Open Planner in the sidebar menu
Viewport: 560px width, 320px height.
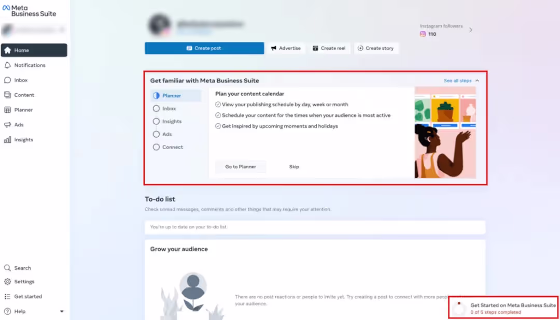click(x=34, y=110)
